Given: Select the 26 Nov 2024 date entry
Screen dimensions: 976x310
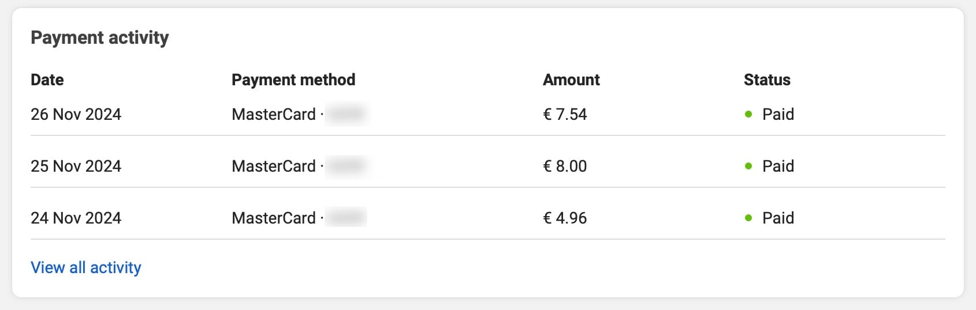Looking at the screenshot, I should pyautogui.click(x=76, y=114).
